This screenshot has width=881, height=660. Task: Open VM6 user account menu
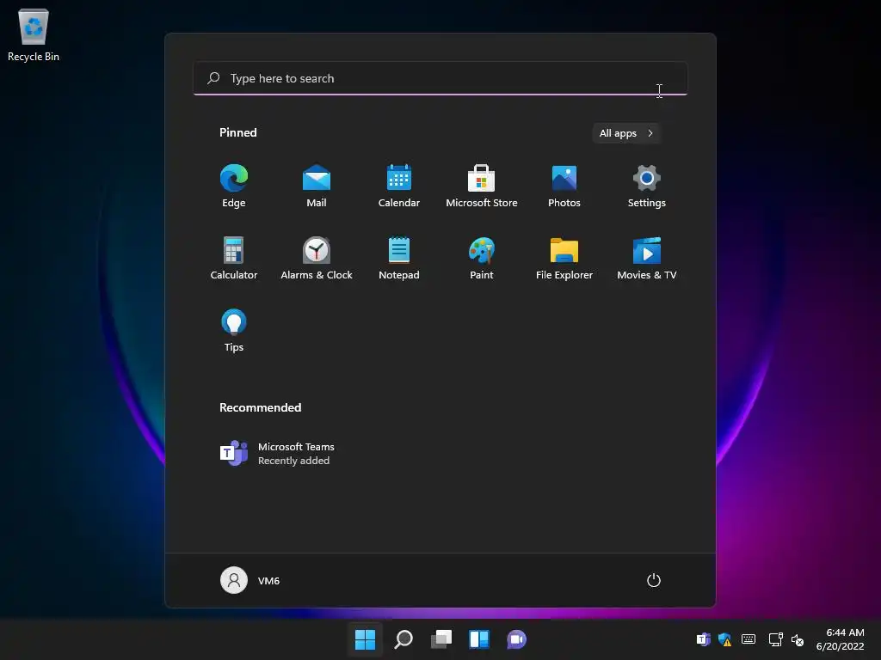[x=250, y=580]
